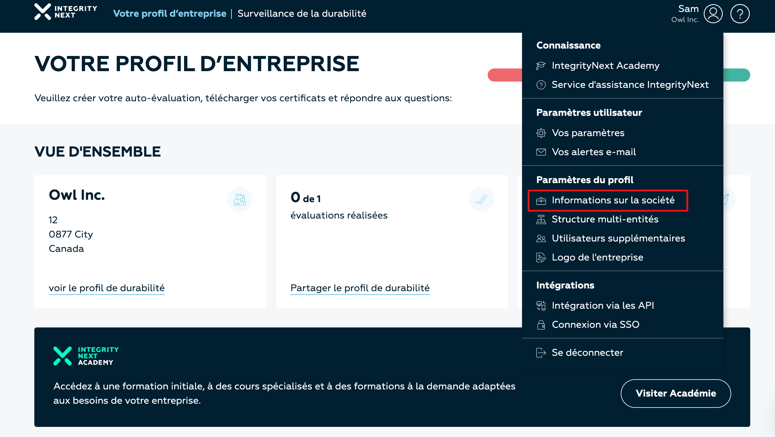Go to Votre profil d'entreprise tab
The width and height of the screenshot is (775, 437).
(169, 13)
